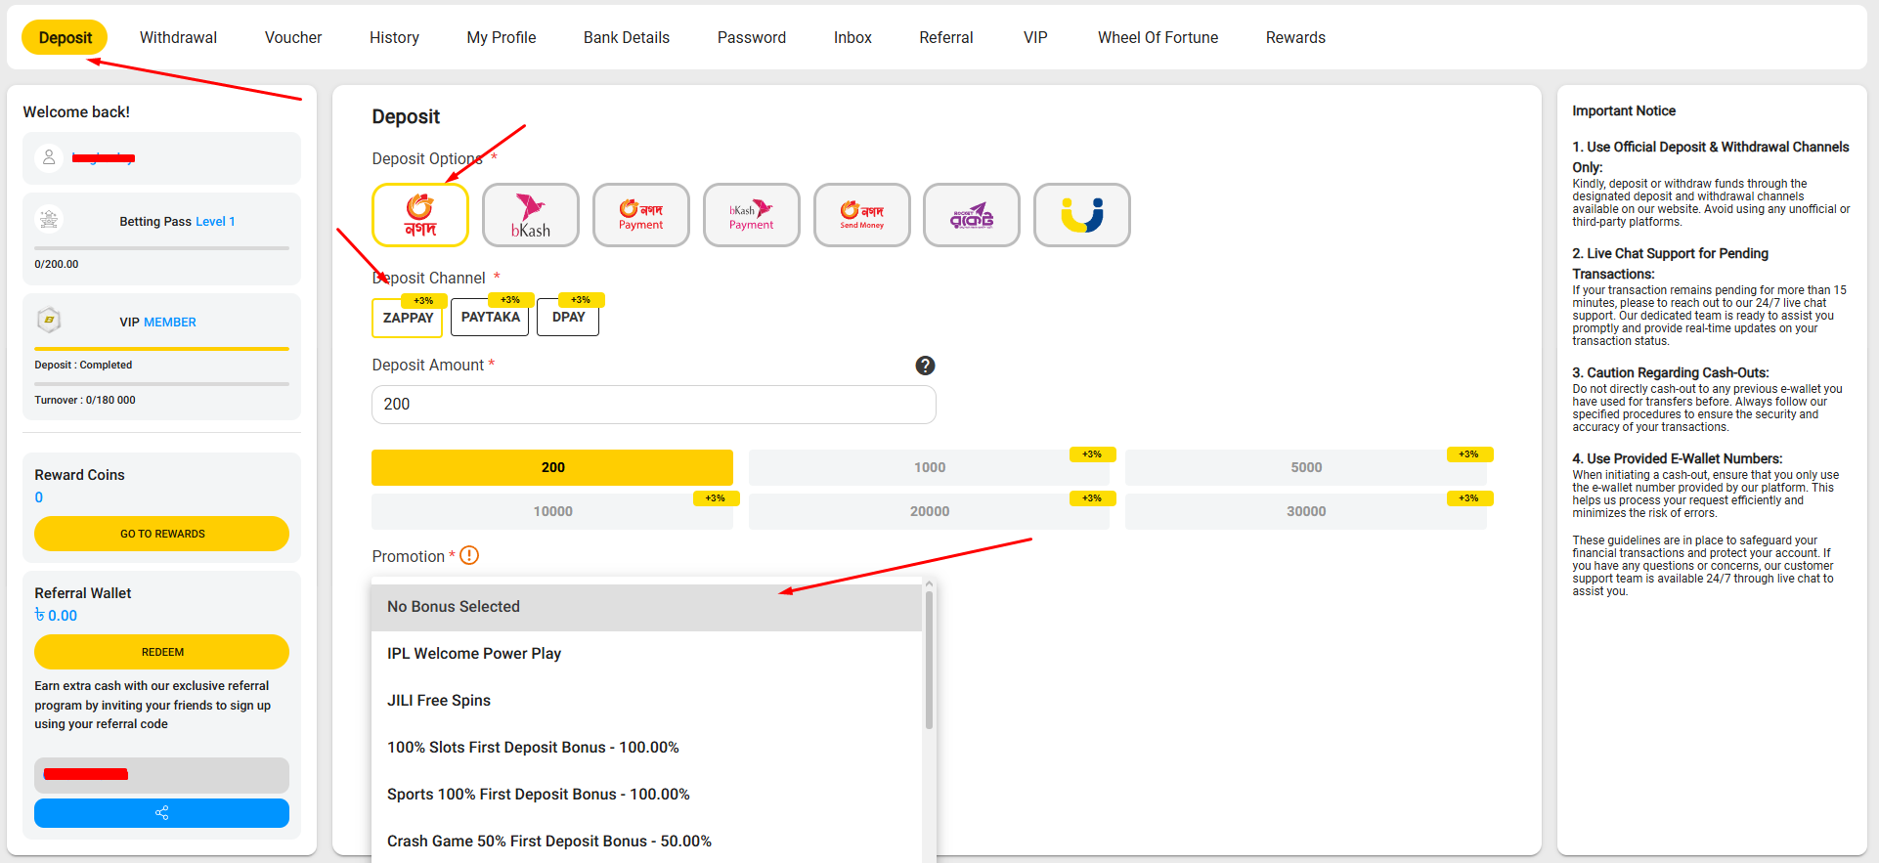1879x863 pixels.
Task: Go to the Referral tab
Action: pos(946,37)
